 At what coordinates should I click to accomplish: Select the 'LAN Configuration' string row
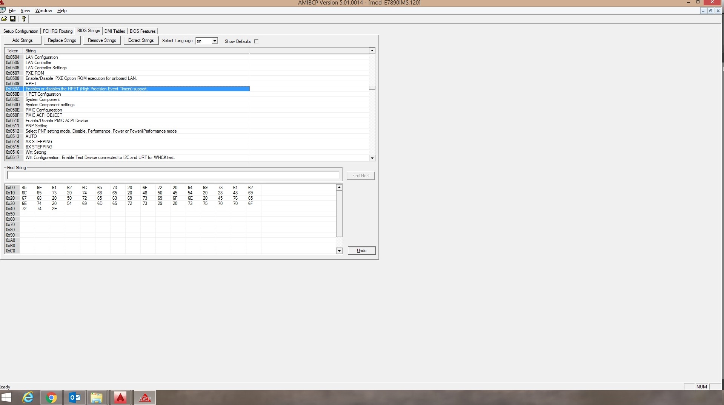click(x=127, y=57)
